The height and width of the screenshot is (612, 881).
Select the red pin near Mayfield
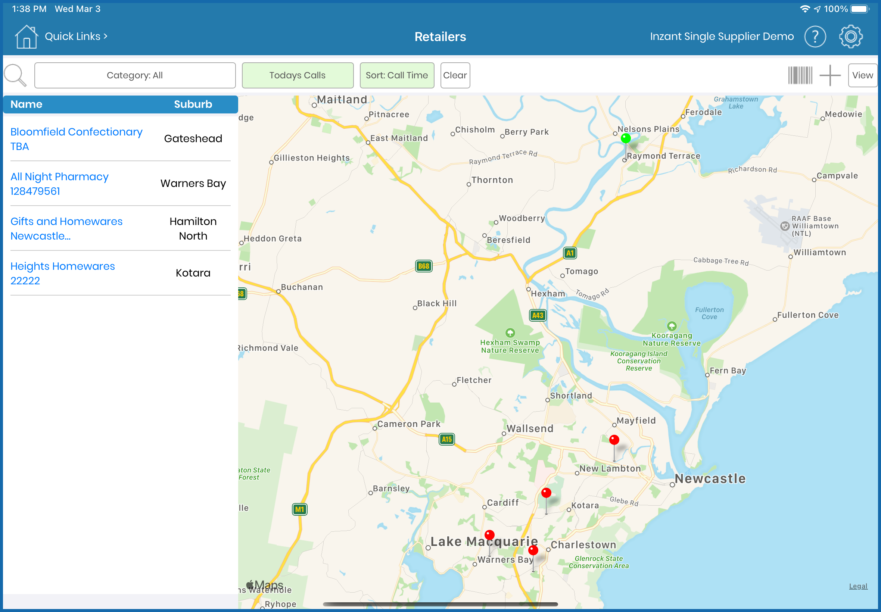coord(614,440)
